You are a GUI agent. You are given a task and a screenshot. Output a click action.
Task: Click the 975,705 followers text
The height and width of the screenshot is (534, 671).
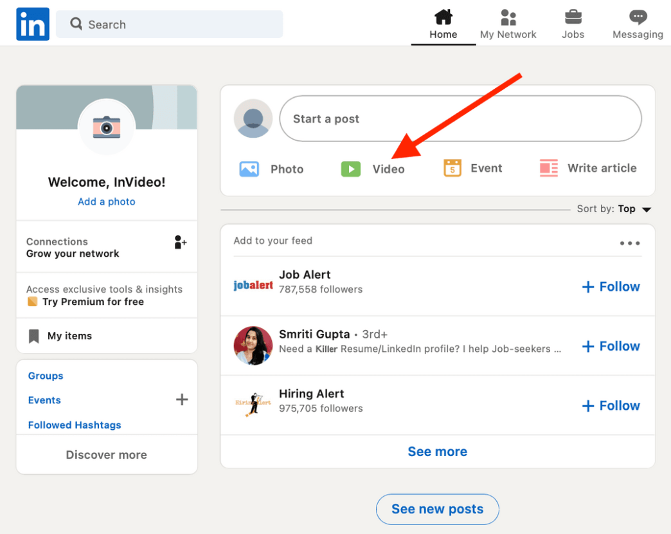321,409
